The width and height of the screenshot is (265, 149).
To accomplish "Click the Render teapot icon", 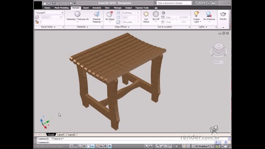I will (223, 14).
